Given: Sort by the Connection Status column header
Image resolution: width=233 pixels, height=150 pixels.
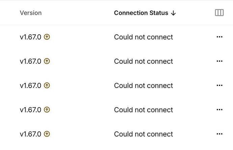Looking at the screenshot, I should click(x=141, y=13).
